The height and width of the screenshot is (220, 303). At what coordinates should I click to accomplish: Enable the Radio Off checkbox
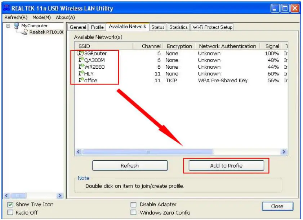tap(10, 212)
